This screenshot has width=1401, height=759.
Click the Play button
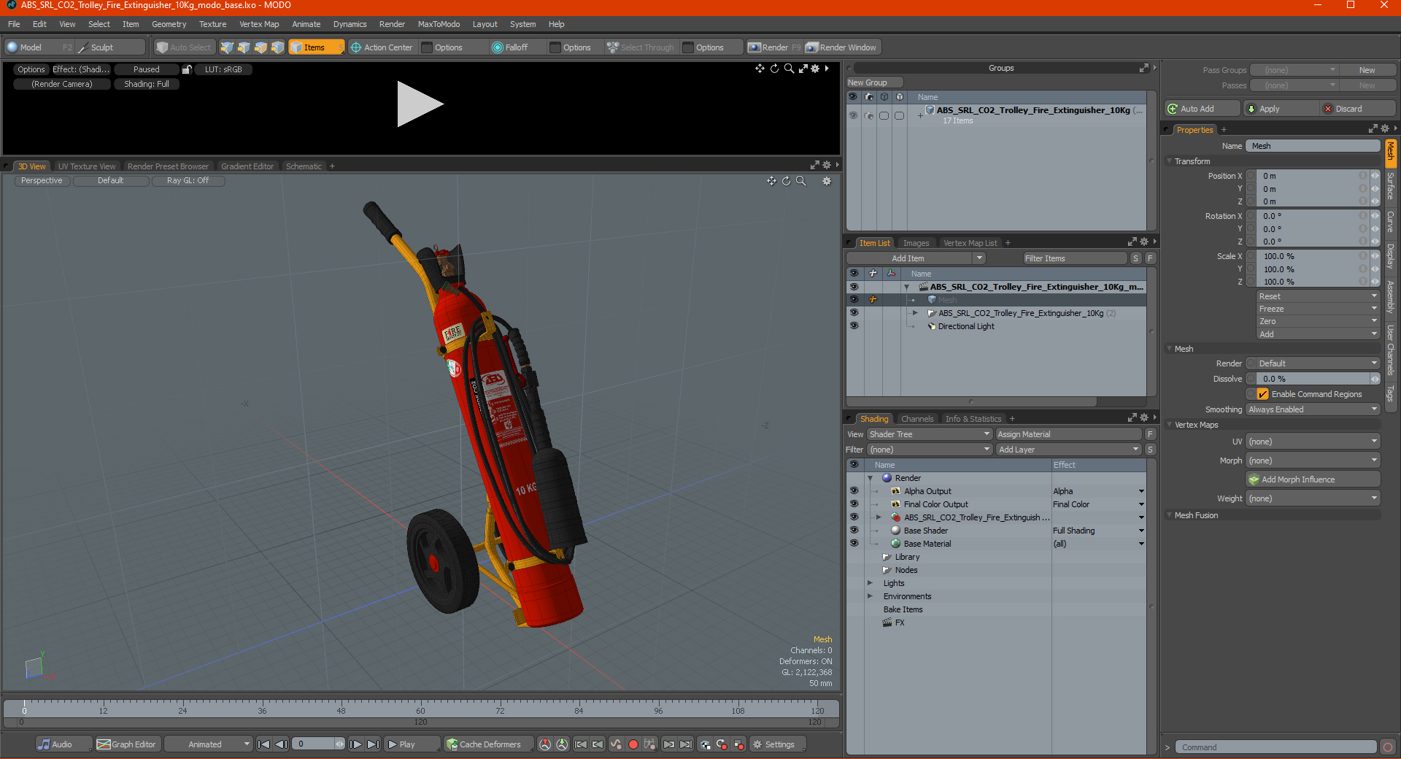coord(412,744)
